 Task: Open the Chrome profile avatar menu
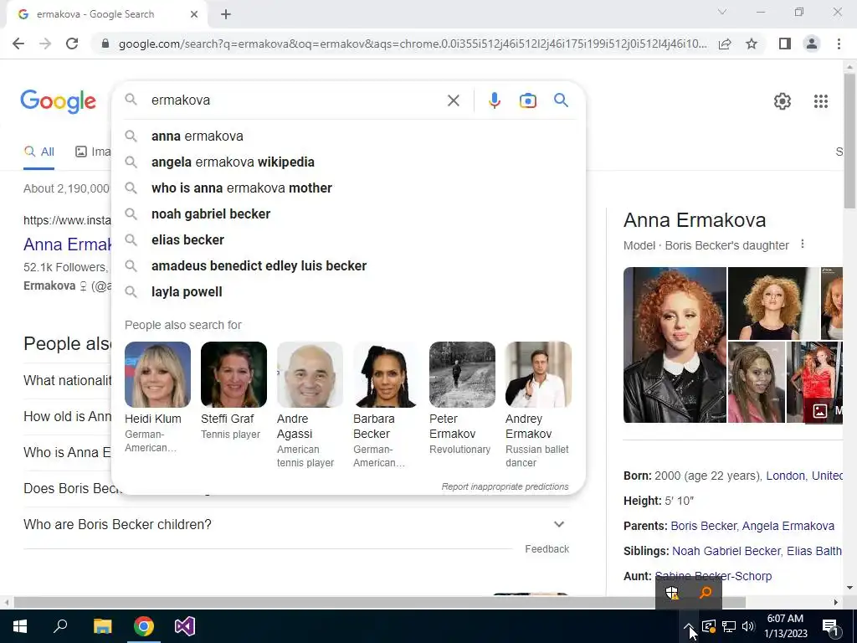pyautogui.click(x=812, y=44)
